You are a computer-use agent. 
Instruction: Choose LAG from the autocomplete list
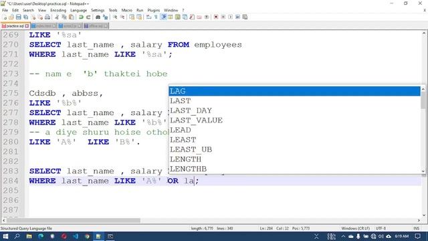click(294, 91)
